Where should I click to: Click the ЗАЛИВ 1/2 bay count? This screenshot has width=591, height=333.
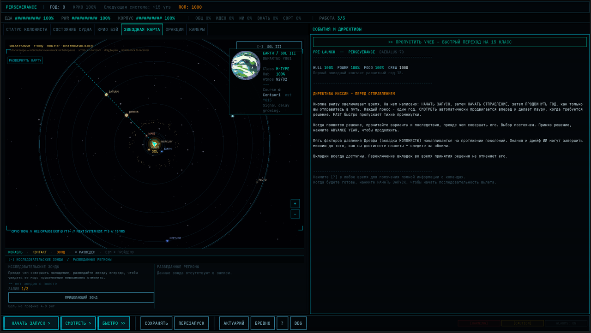[x=18, y=289]
